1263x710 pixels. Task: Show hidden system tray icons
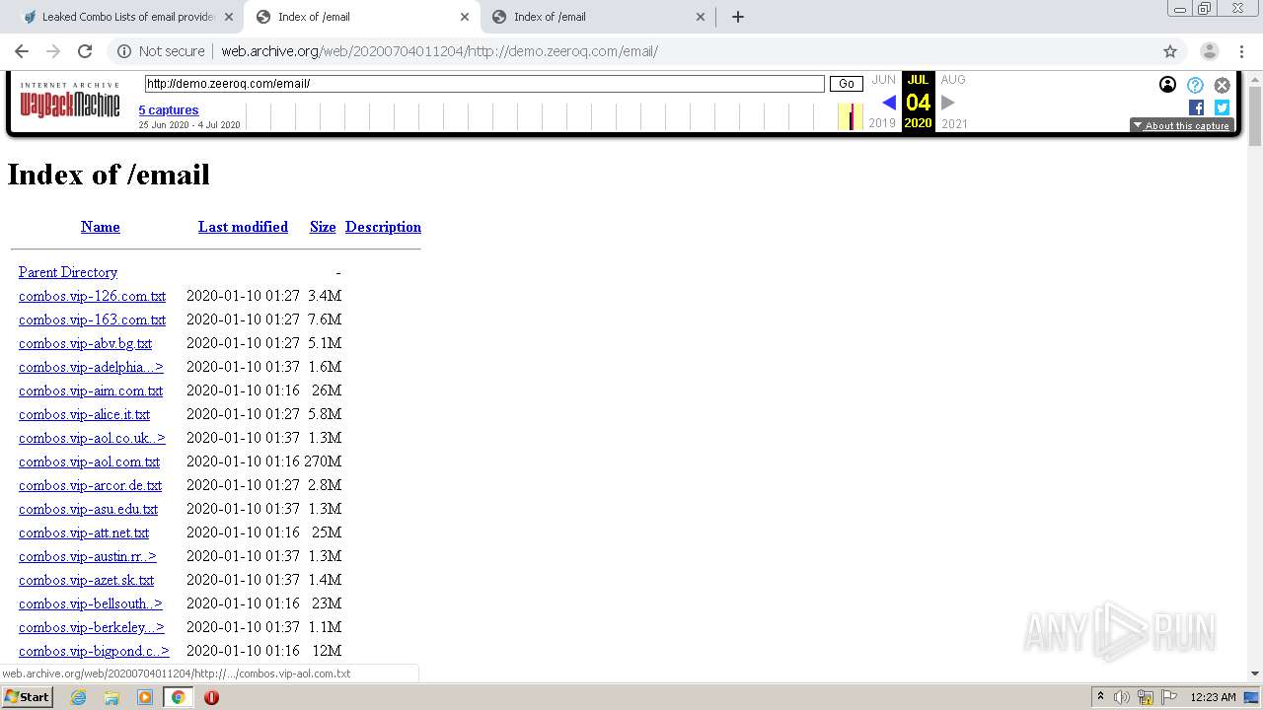(x=1100, y=697)
